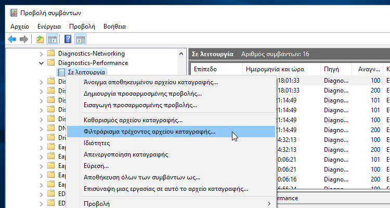Toggle the show/hide console tree icon

(x=52, y=39)
